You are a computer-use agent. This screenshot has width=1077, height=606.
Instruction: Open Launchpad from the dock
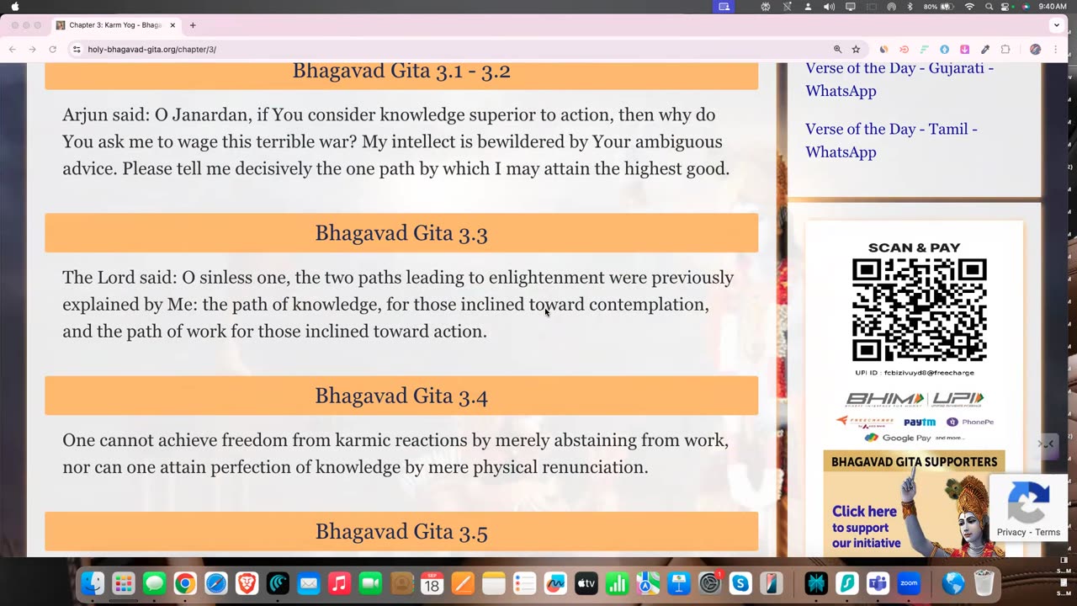tap(124, 583)
